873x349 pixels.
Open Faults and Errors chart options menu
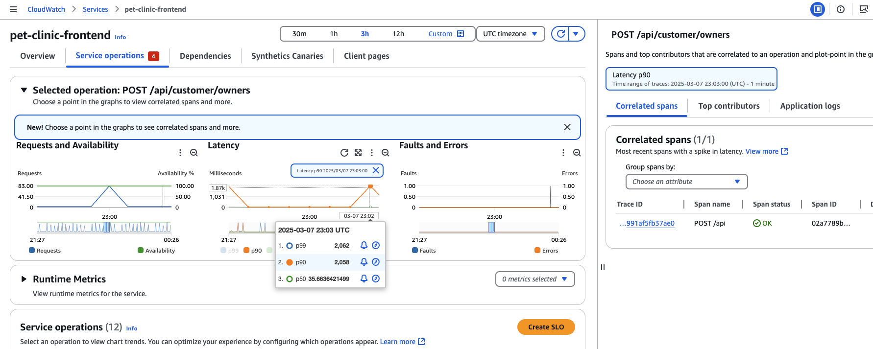tap(563, 153)
